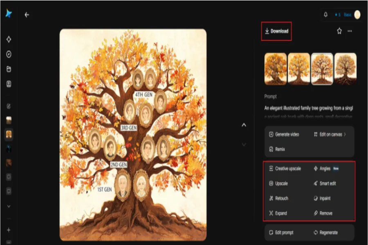Favorite the image with star icon
The image size is (368, 245).
pyautogui.click(x=339, y=31)
